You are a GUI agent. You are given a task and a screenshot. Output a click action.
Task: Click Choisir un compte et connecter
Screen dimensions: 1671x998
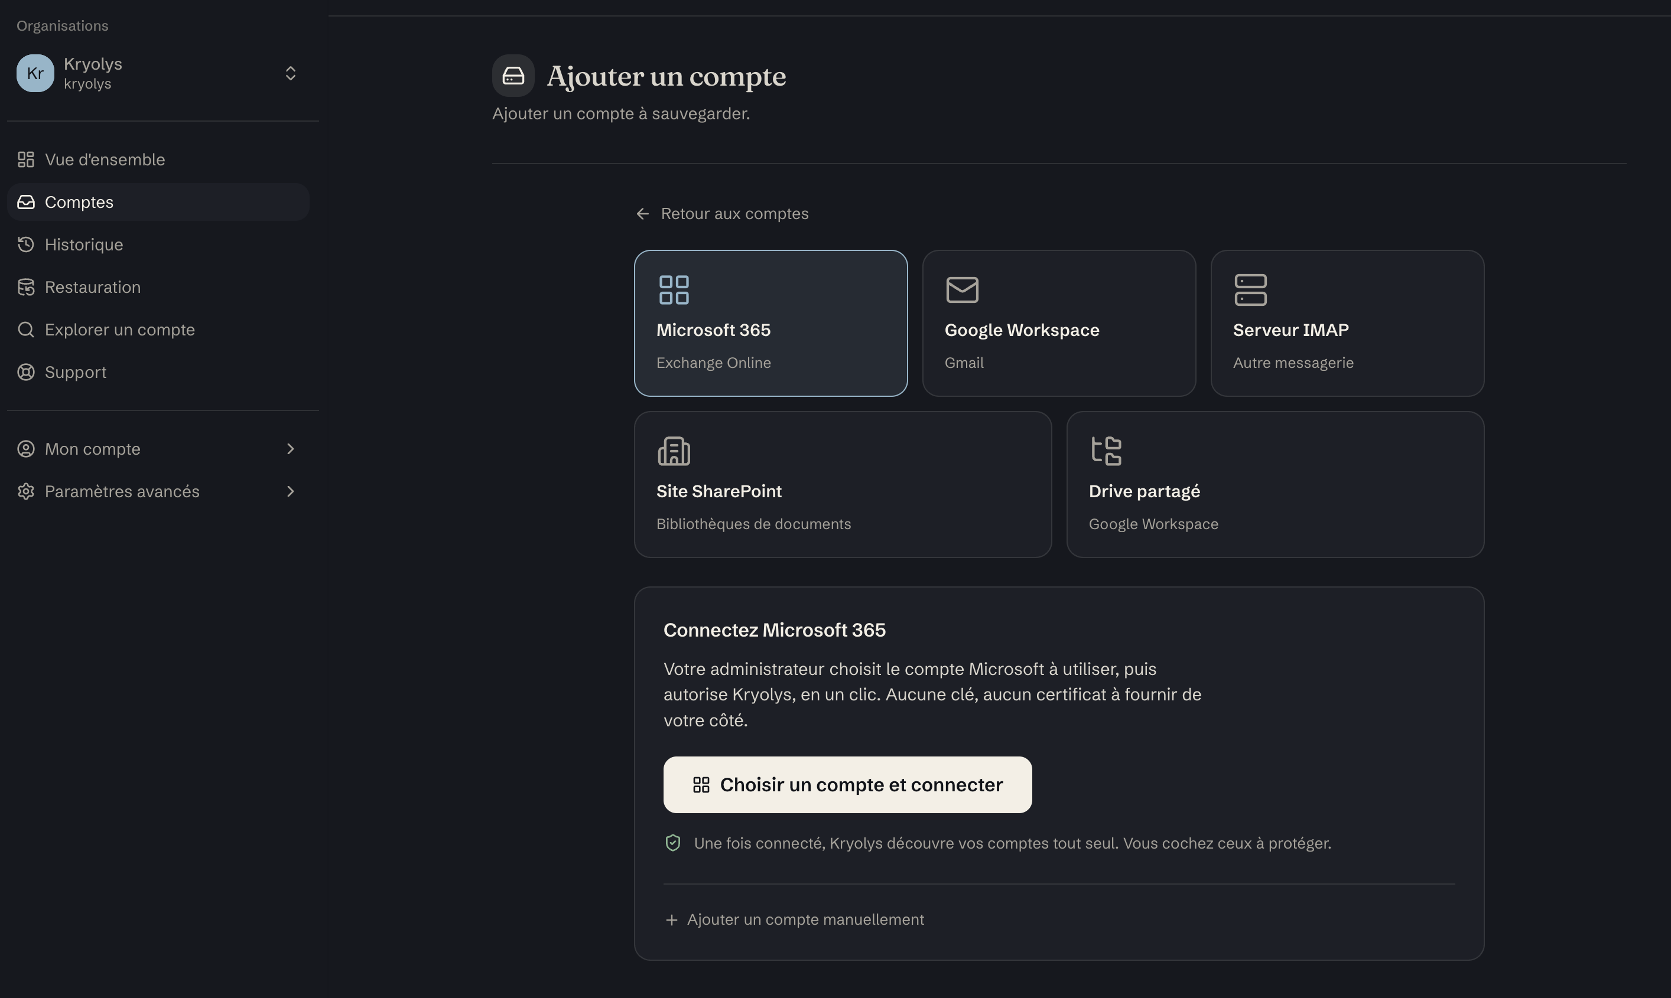pyautogui.click(x=847, y=785)
